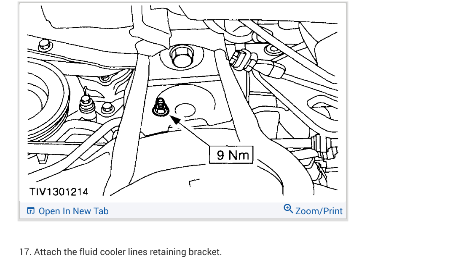Click the bolt head in the diagram's upper-left corner

coord(45,45)
